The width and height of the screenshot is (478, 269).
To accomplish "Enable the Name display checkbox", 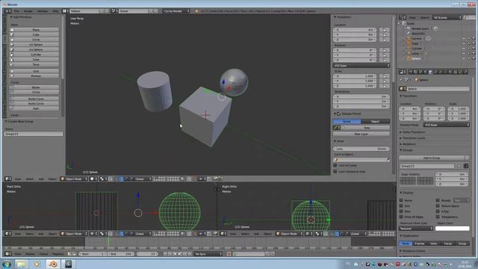I will [x=401, y=200].
